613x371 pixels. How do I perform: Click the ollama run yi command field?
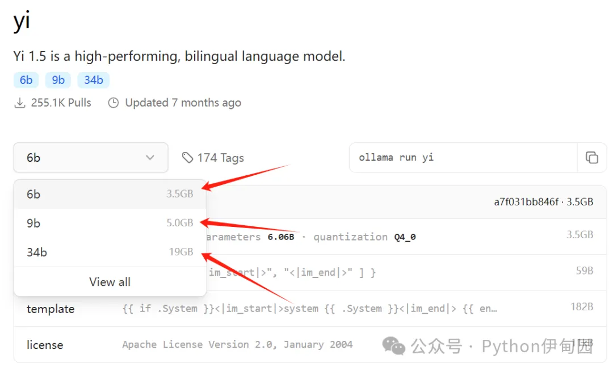click(x=463, y=158)
